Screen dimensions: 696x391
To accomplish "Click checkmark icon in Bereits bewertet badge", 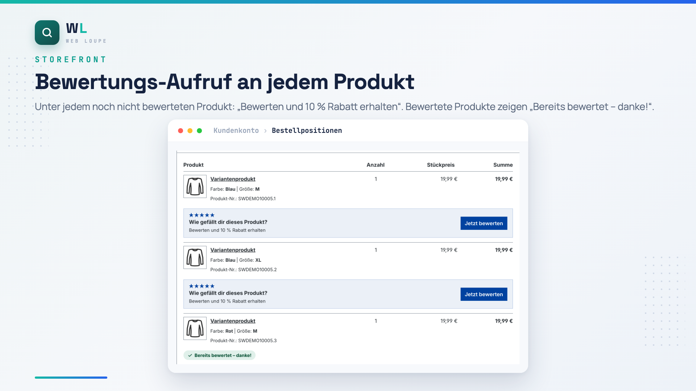I will [190, 355].
